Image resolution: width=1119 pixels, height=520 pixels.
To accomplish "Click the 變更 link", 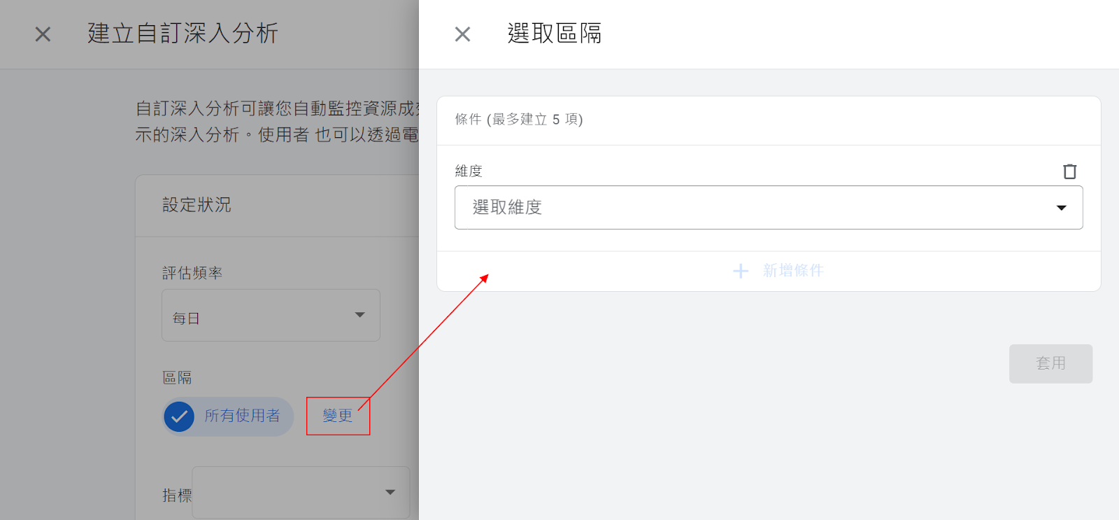I will pos(338,416).
